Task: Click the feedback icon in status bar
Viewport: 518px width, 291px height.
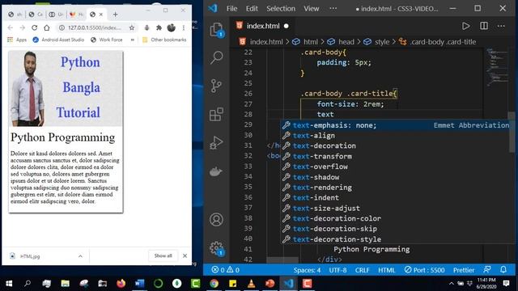Action: click(487, 269)
